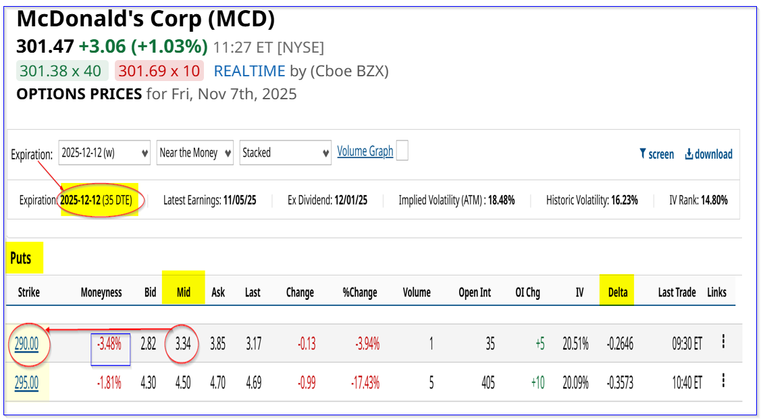Sort by the Volume column header

point(417,292)
